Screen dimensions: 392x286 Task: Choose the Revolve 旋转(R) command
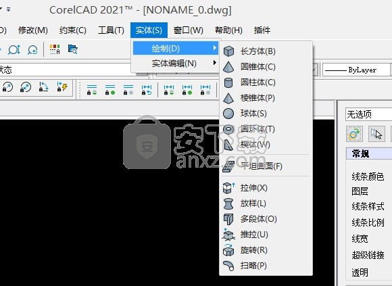[266, 249]
